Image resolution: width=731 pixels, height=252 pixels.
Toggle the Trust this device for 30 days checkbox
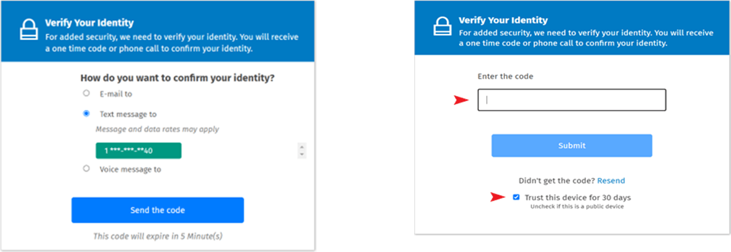[x=517, y=197]
